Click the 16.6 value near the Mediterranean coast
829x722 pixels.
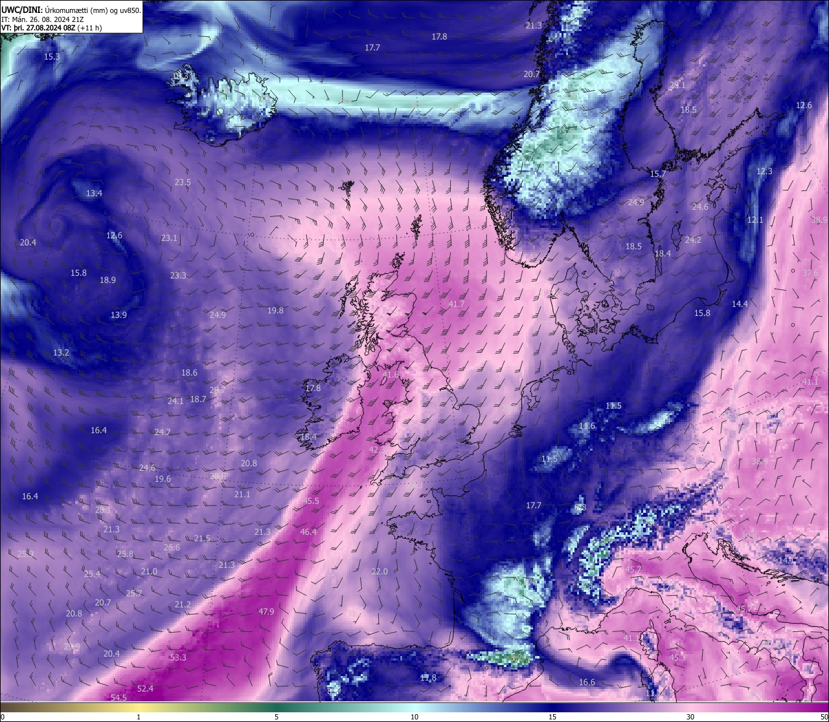point(587,683)
